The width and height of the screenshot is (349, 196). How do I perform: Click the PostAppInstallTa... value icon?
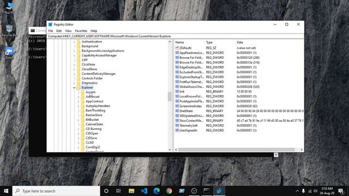pyautogui.click(x=177, y=101)
